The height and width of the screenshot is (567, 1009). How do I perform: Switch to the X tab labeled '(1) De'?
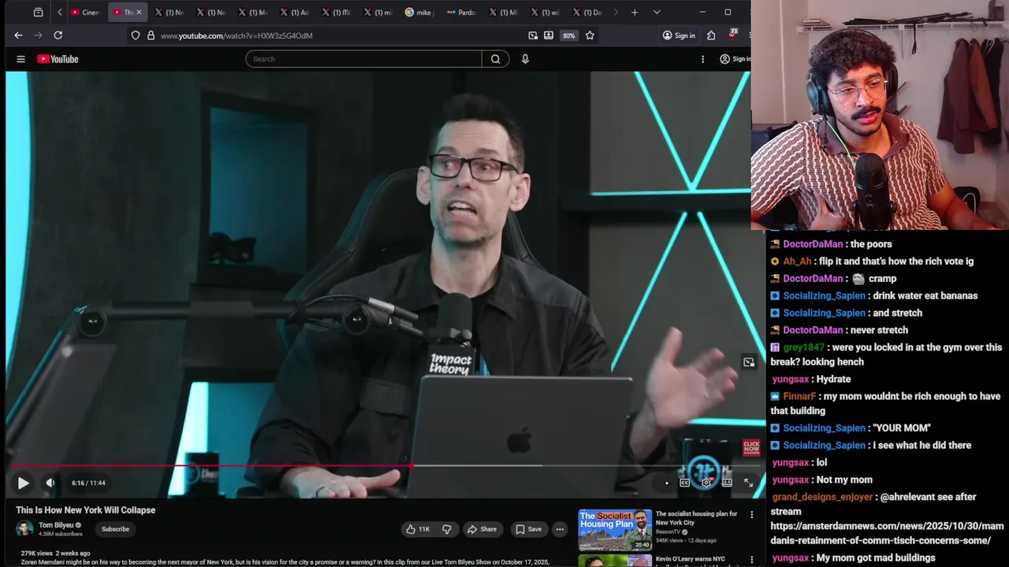pyautogui.click(x=586, y=13)
